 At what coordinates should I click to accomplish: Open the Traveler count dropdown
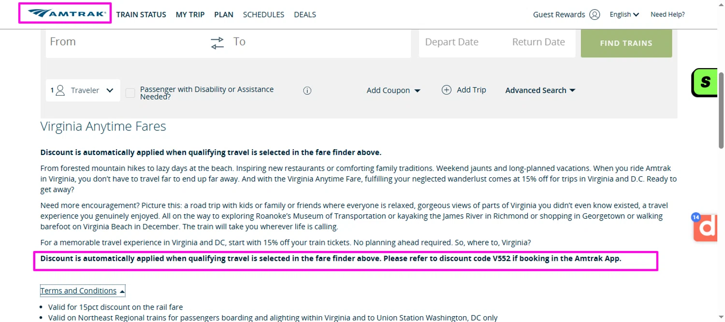tap(83, 90)
